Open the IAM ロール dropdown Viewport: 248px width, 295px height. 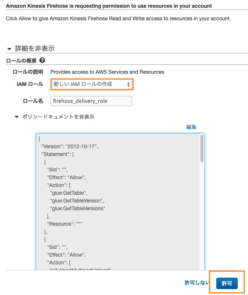click(92, 84)
